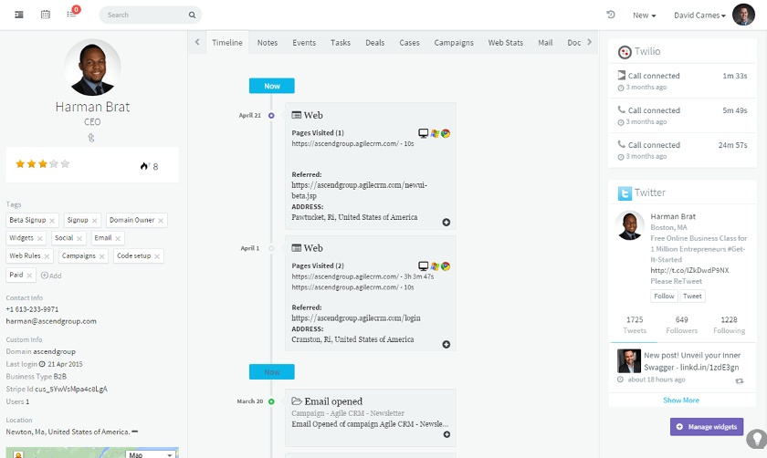Viewport: 767px width, 458px height.
Task: Click the search magnifier icon
Action: coord(193,16)
